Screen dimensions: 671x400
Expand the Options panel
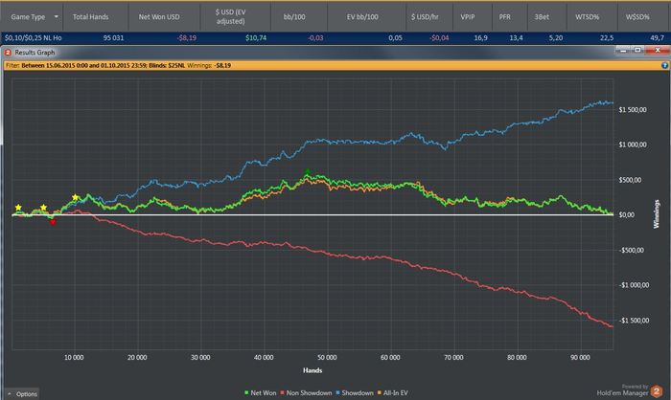[x=22, y=393]
